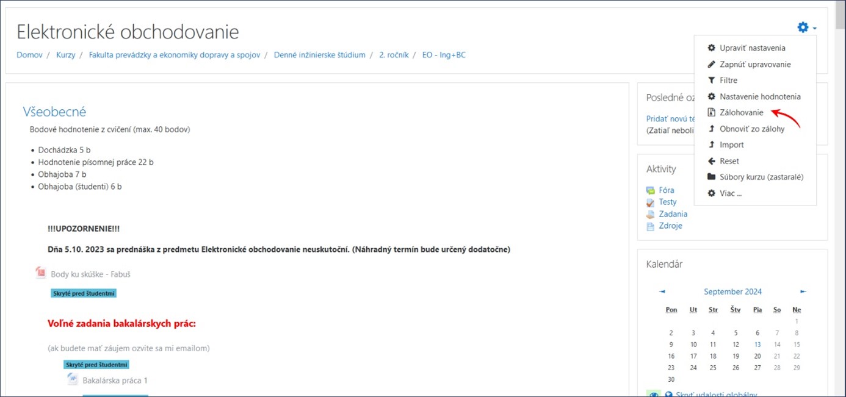Screen dimensions: 846x397
Task: Go to previous month in calendar
Action: 662,291
